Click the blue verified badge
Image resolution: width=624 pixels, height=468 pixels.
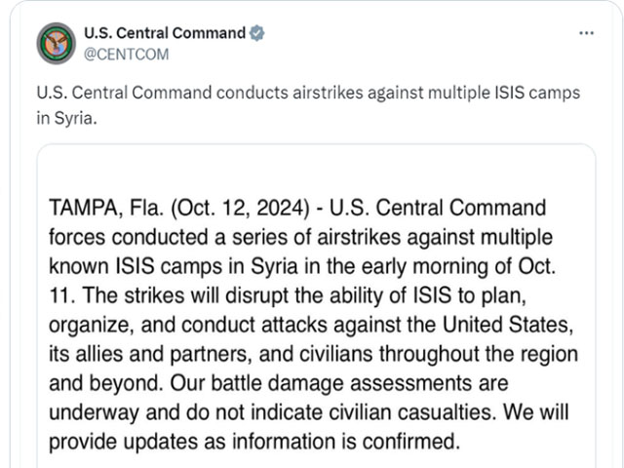click(257, 33)
